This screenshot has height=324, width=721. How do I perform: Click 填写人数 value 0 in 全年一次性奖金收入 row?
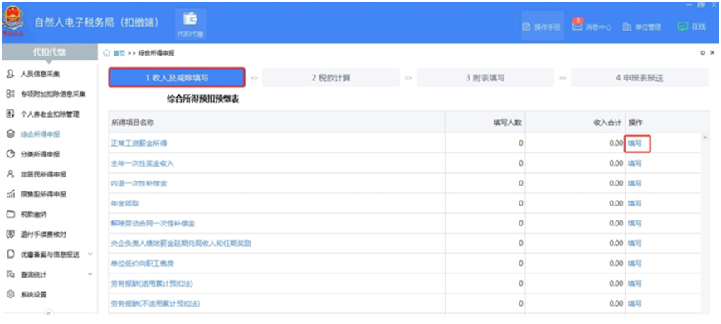(520, 163)
